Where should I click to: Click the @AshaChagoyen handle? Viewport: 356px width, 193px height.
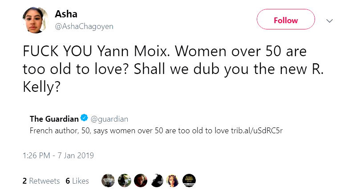84,26
